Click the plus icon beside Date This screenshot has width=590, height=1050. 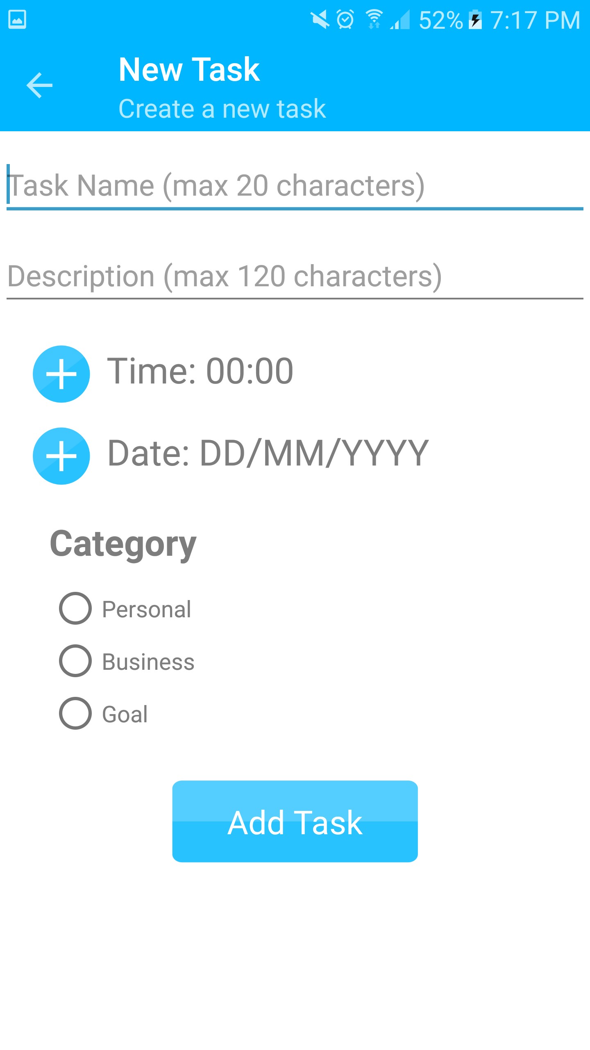coord(61,456)
